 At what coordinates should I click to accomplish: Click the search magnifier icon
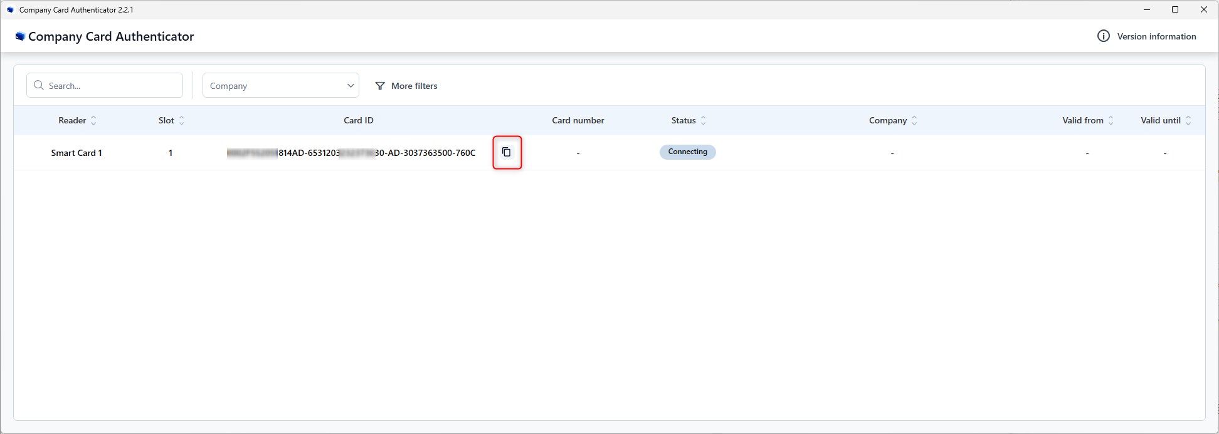point(39,85)
